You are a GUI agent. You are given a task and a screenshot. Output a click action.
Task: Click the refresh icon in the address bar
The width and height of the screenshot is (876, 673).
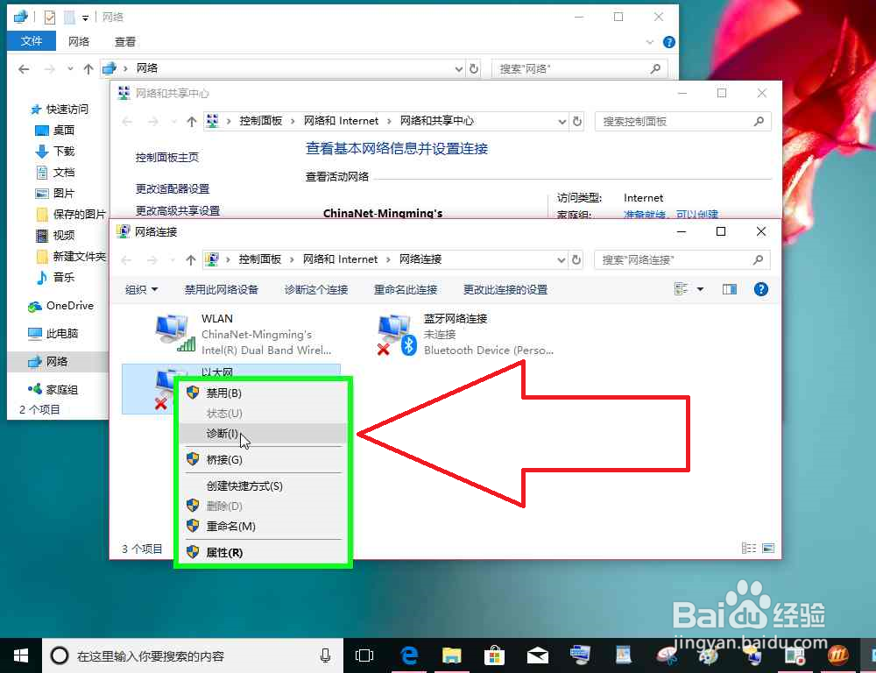(576, 259)
